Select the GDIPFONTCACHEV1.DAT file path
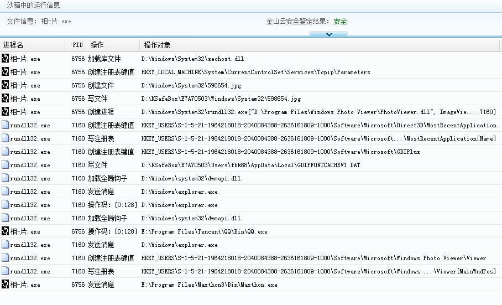Image resolution: width=502 pixels, height=305 pixels. pos(250,166)
